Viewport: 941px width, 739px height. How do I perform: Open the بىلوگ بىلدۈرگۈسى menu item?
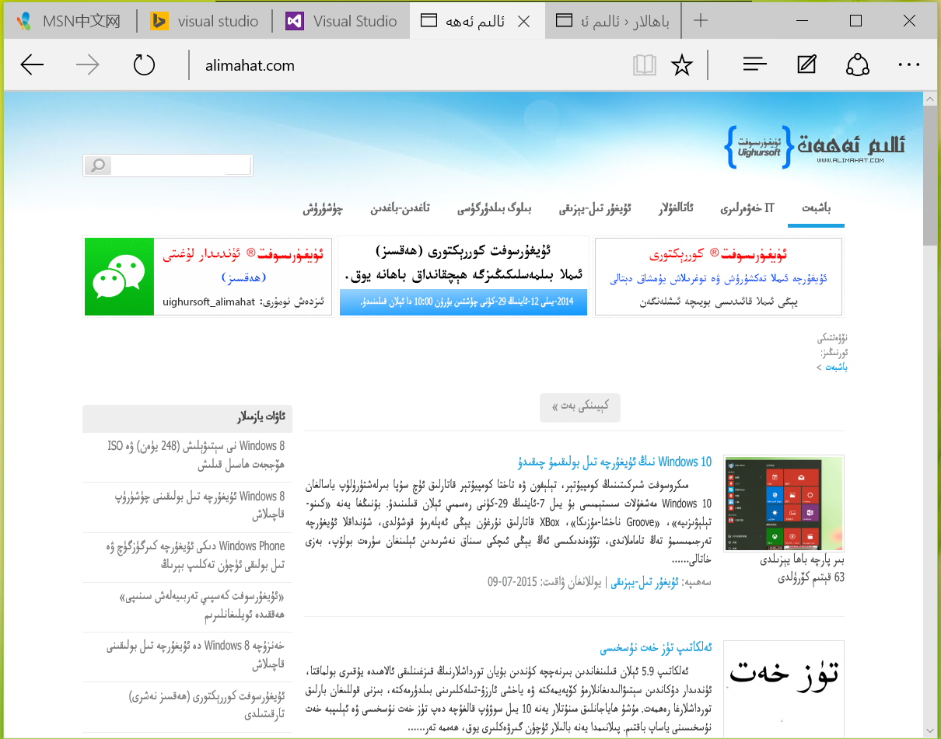494,208
